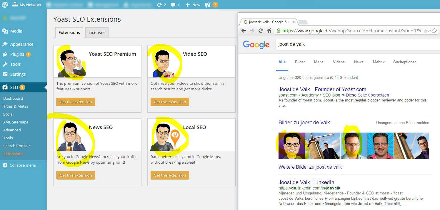The width and height of the screenshot is (440, 210).
Task: Get the Video SEO extension
Action: (x=170, y=102)
